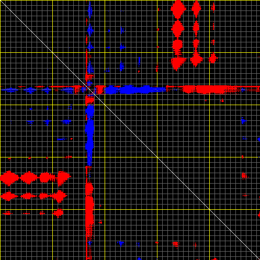The width and height of the screenshot is (260, 260).
Task: Click the short blue horizontal dash beside the small red triangle
Action: click(62, 139)
